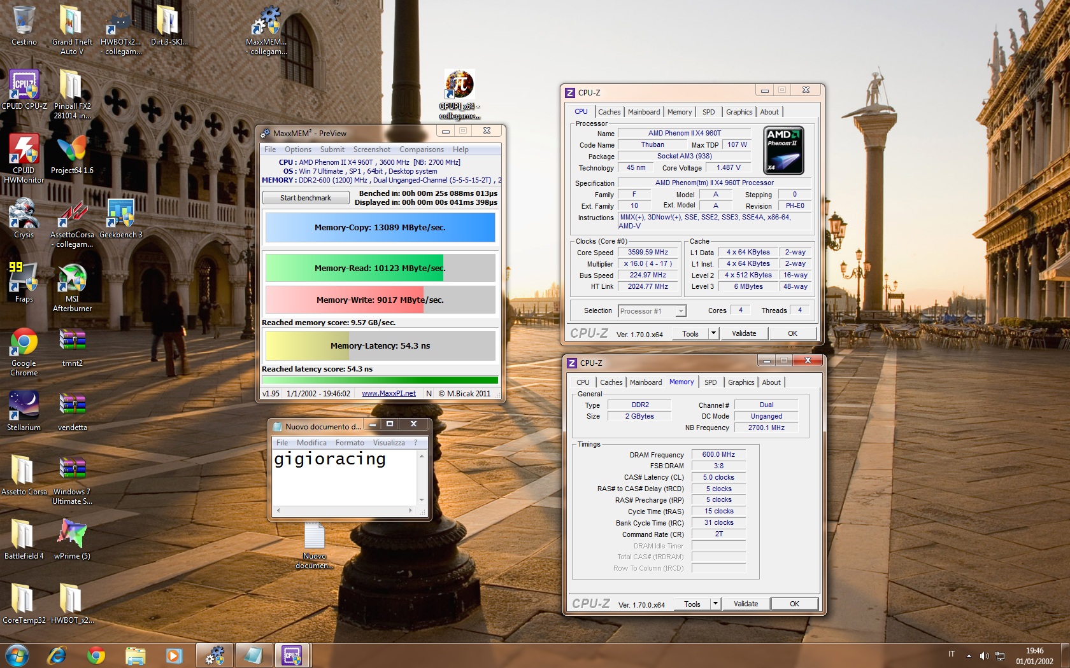Screen dimensions: 1070x668
Task: Click volume icon in system tray
Action: coord(984,656)
